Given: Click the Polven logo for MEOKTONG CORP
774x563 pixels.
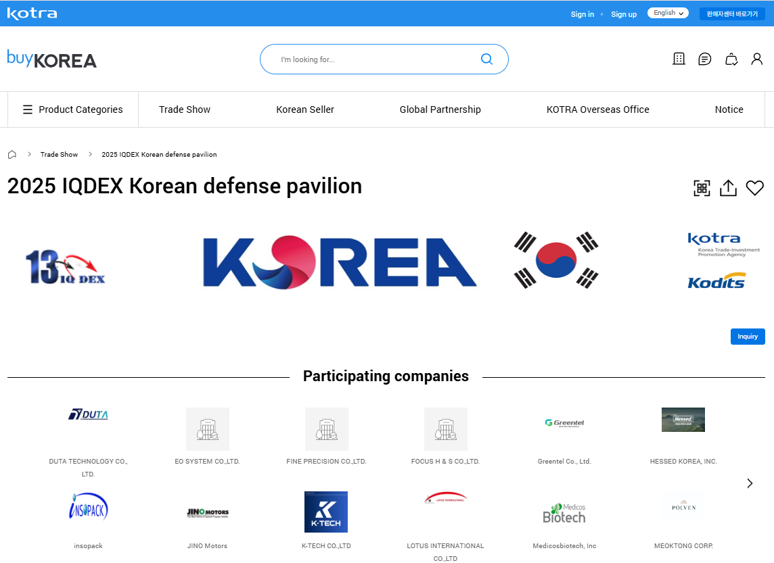Looking at the screenshot, I should 683,506.
